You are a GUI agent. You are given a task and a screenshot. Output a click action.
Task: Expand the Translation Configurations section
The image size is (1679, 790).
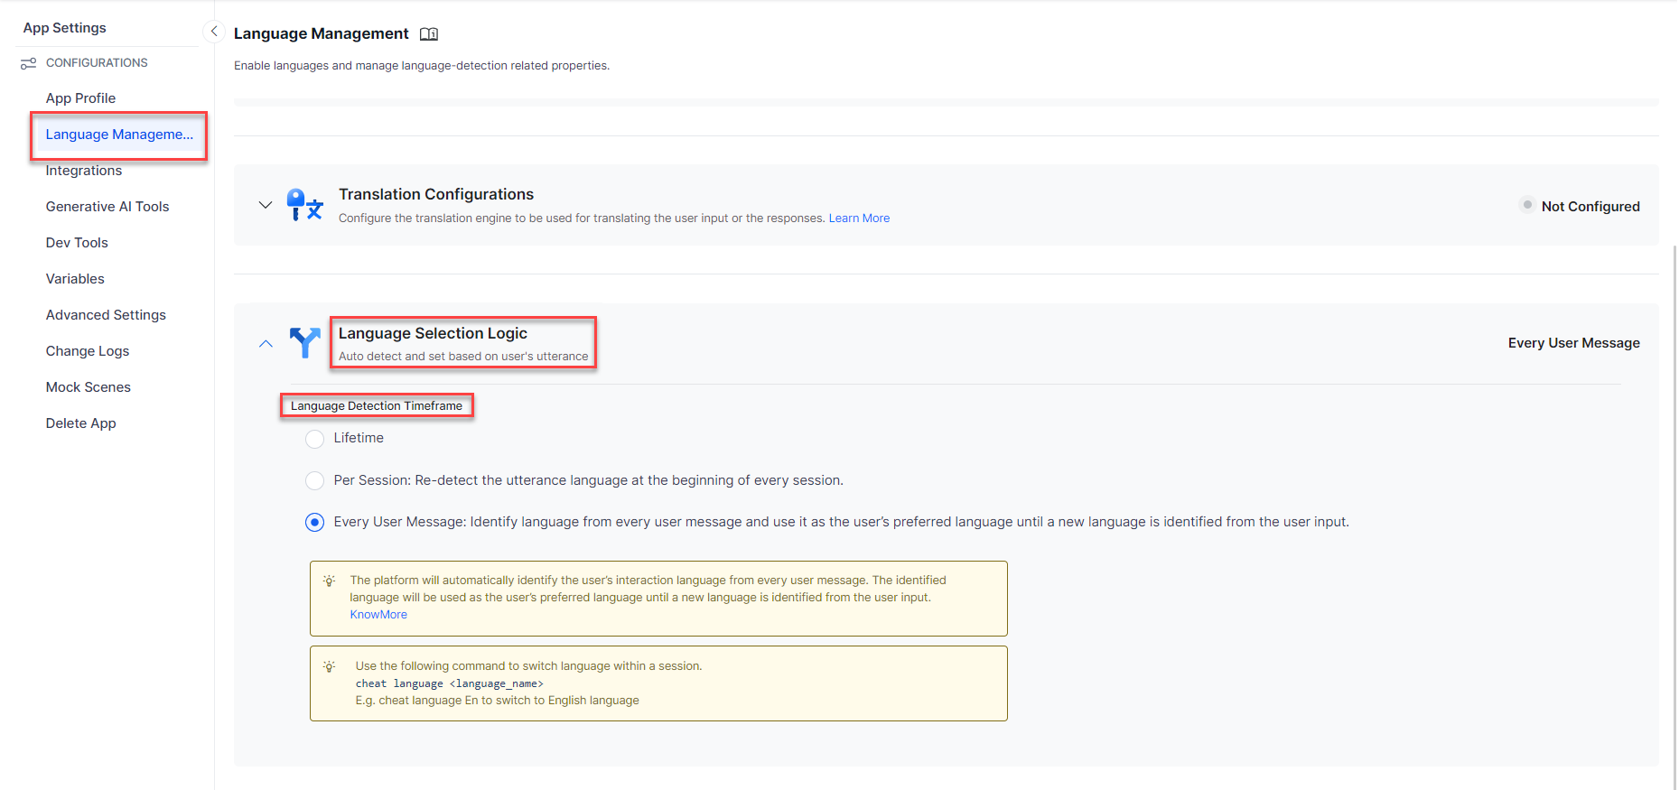(x=266, y=205)
